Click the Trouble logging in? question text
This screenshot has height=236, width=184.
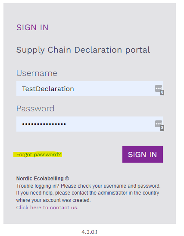pos(38,186)
